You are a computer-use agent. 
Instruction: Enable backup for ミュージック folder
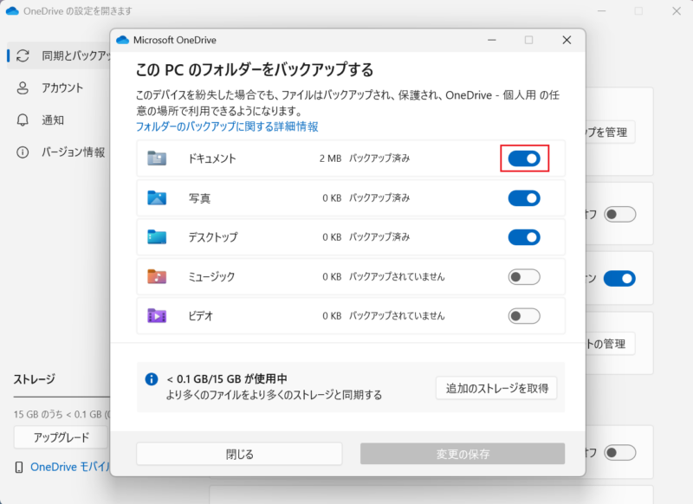tap(524, 277)
